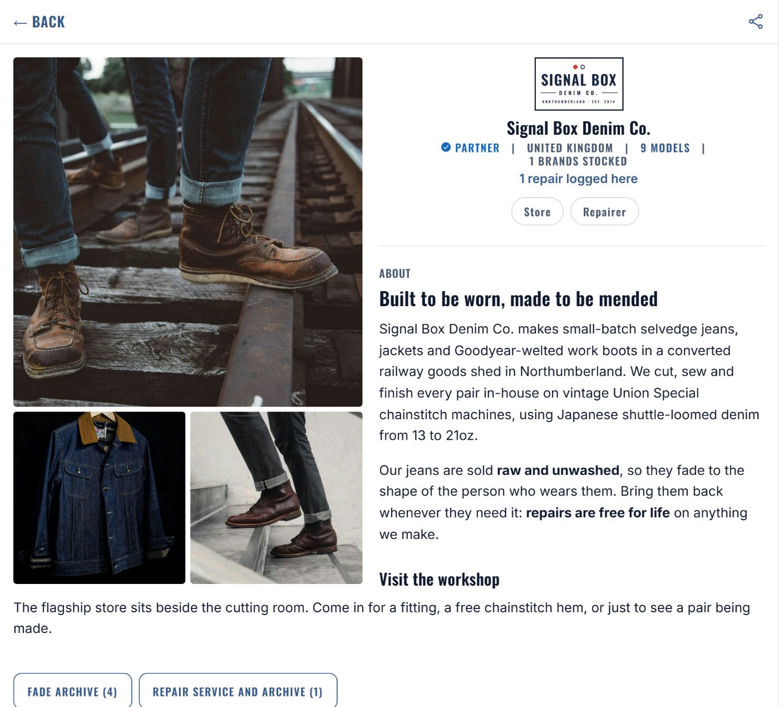This screenshot has height=707, width=779.
Task: Open the Repair Service and Archive (1) tab
Action: pyautogui.click(x=238, y=691)
